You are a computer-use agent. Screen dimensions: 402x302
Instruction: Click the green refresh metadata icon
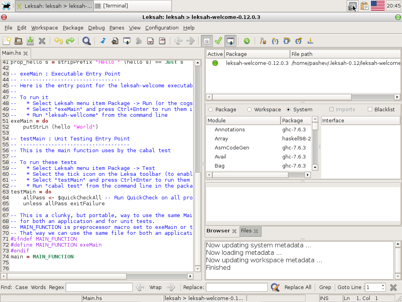click(247, 41)
